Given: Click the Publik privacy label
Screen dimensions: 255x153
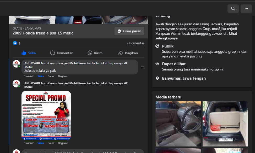Looking at the screenshot, I should [x=168, y=46].
